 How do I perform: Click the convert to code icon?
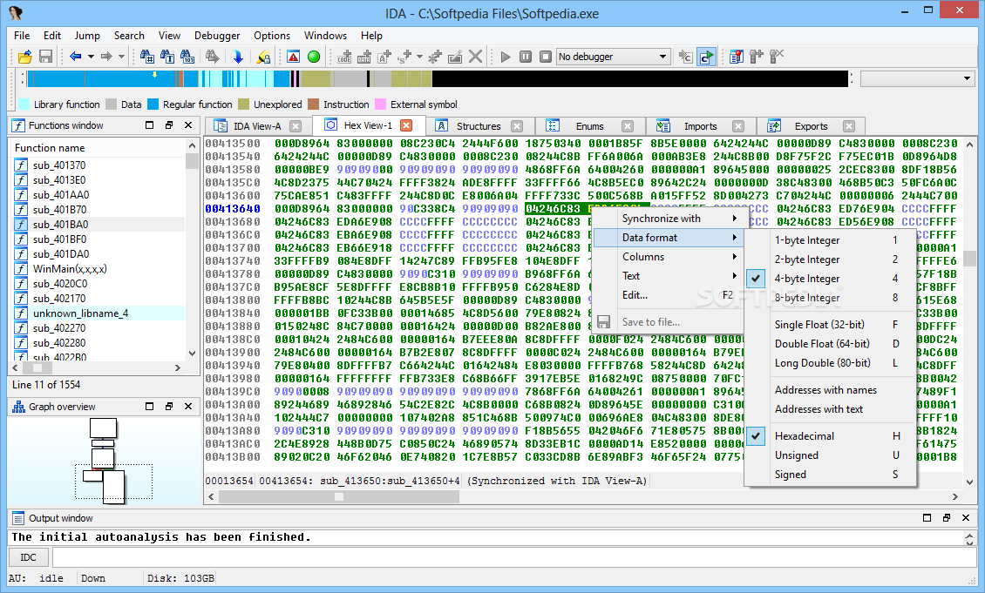pyautogui.click(x=344, y=57)
